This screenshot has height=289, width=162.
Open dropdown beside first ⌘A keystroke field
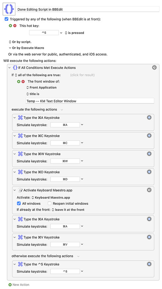point(82,125)
